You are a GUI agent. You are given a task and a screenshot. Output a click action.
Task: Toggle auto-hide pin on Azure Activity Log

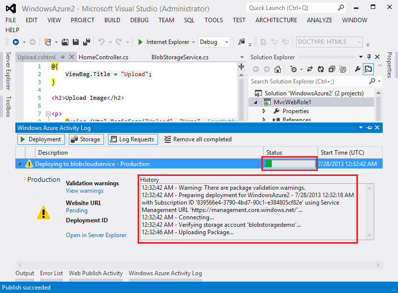click(369, 128)
